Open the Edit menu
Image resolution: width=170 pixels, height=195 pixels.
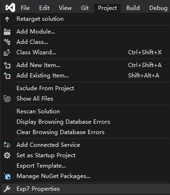click(44, 8)
